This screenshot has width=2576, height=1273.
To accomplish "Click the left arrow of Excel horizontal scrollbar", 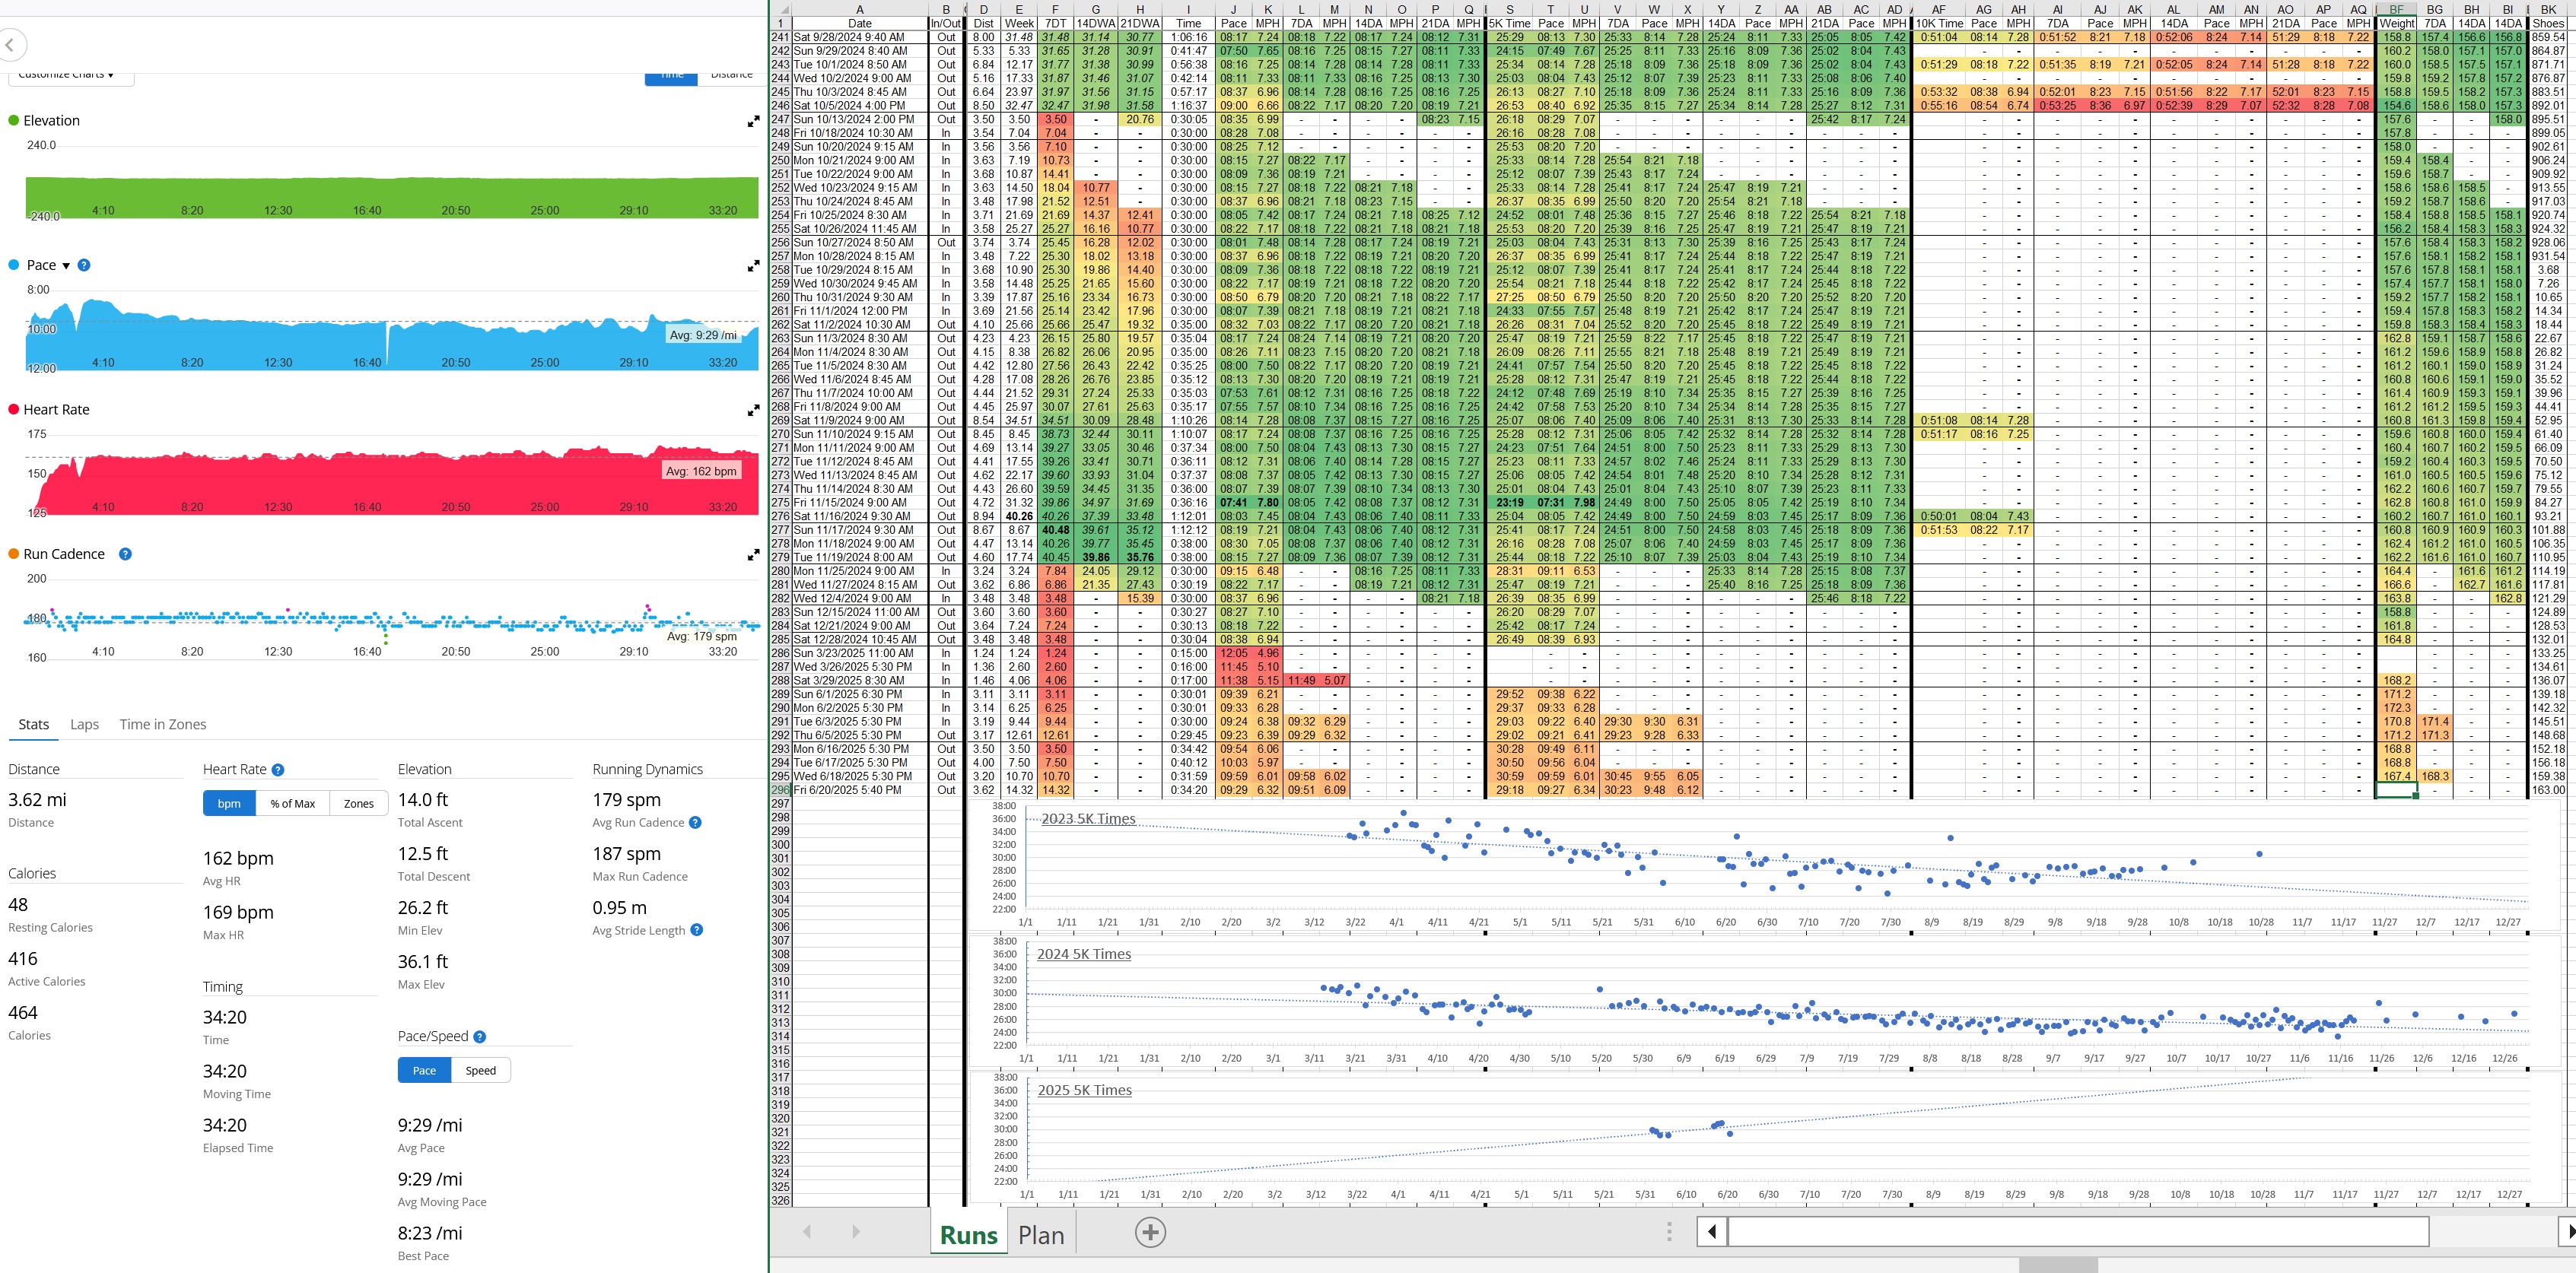I will pos(1712,1231).
